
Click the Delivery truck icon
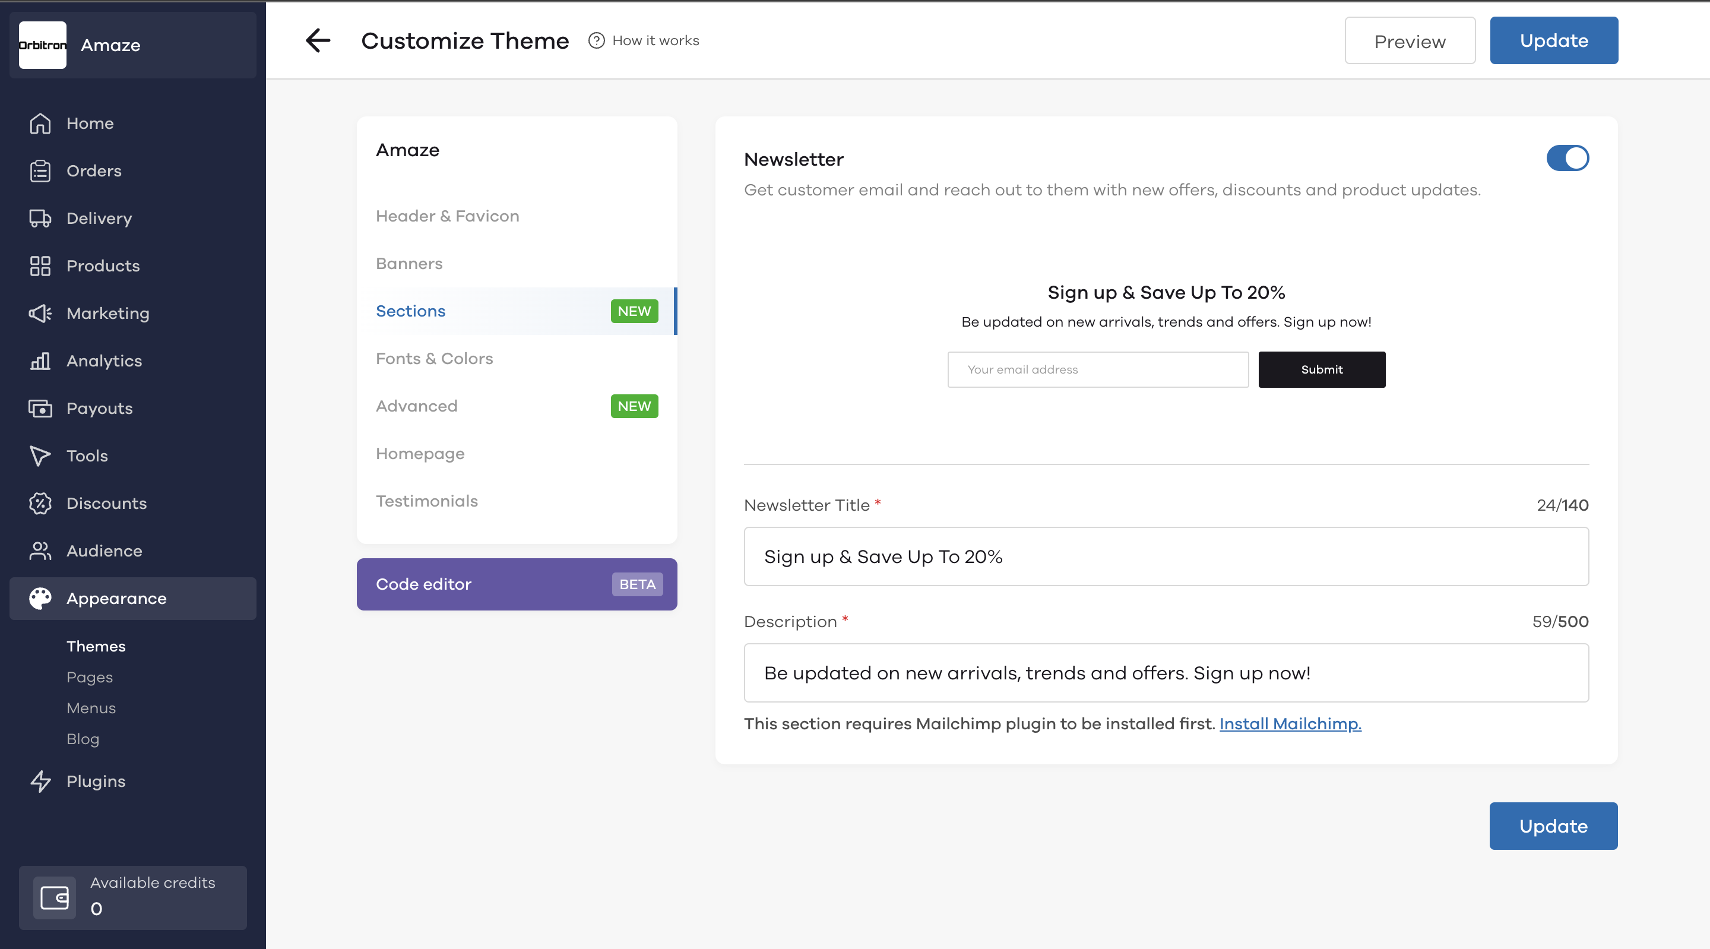tap(40, 219)
